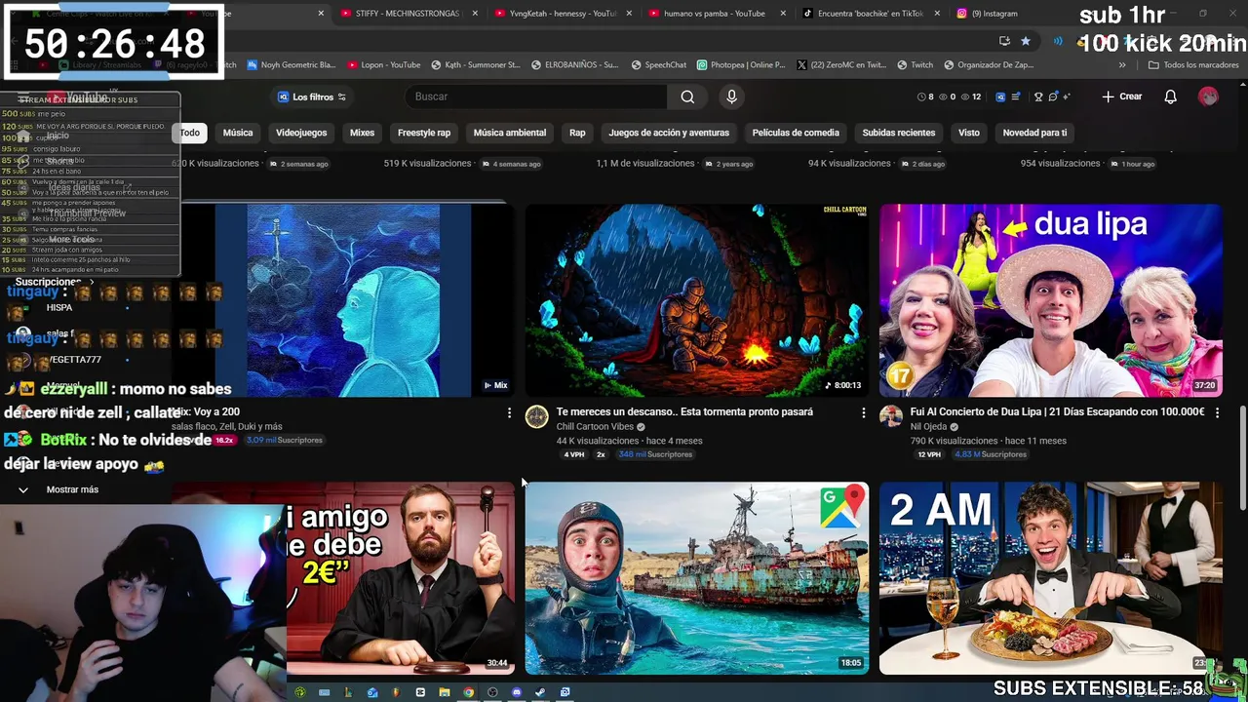Open Discord from the taskbar
Screen dimensions: 1248x702
point(517,692)
